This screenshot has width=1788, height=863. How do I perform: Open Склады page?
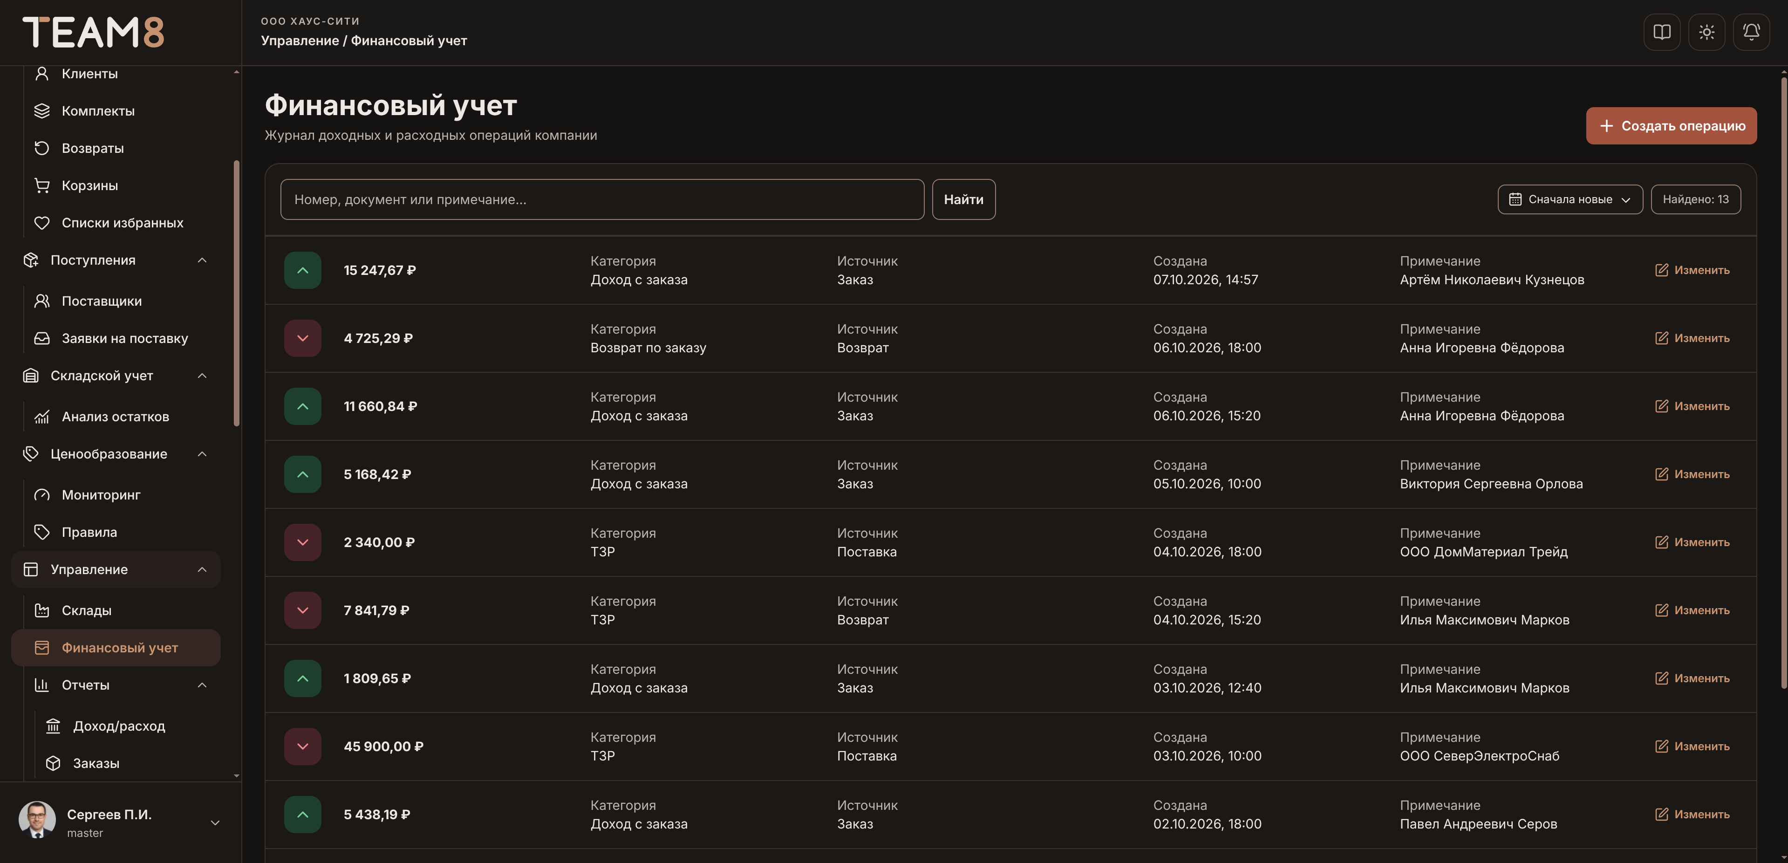(x=116, y=610)
